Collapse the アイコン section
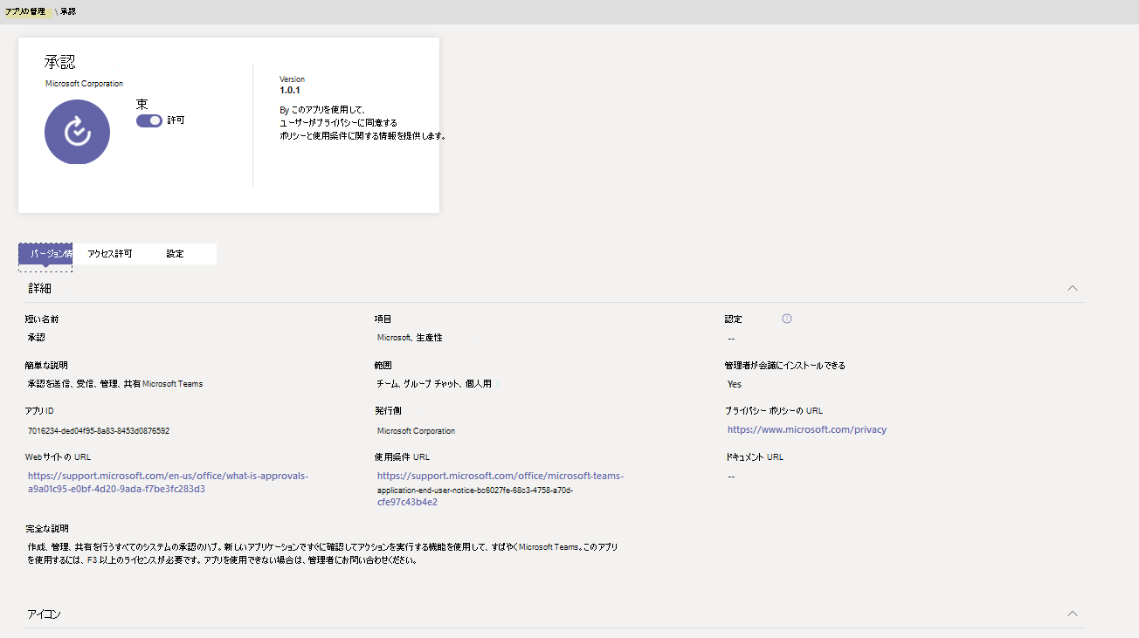 (x=1073, y=614)
